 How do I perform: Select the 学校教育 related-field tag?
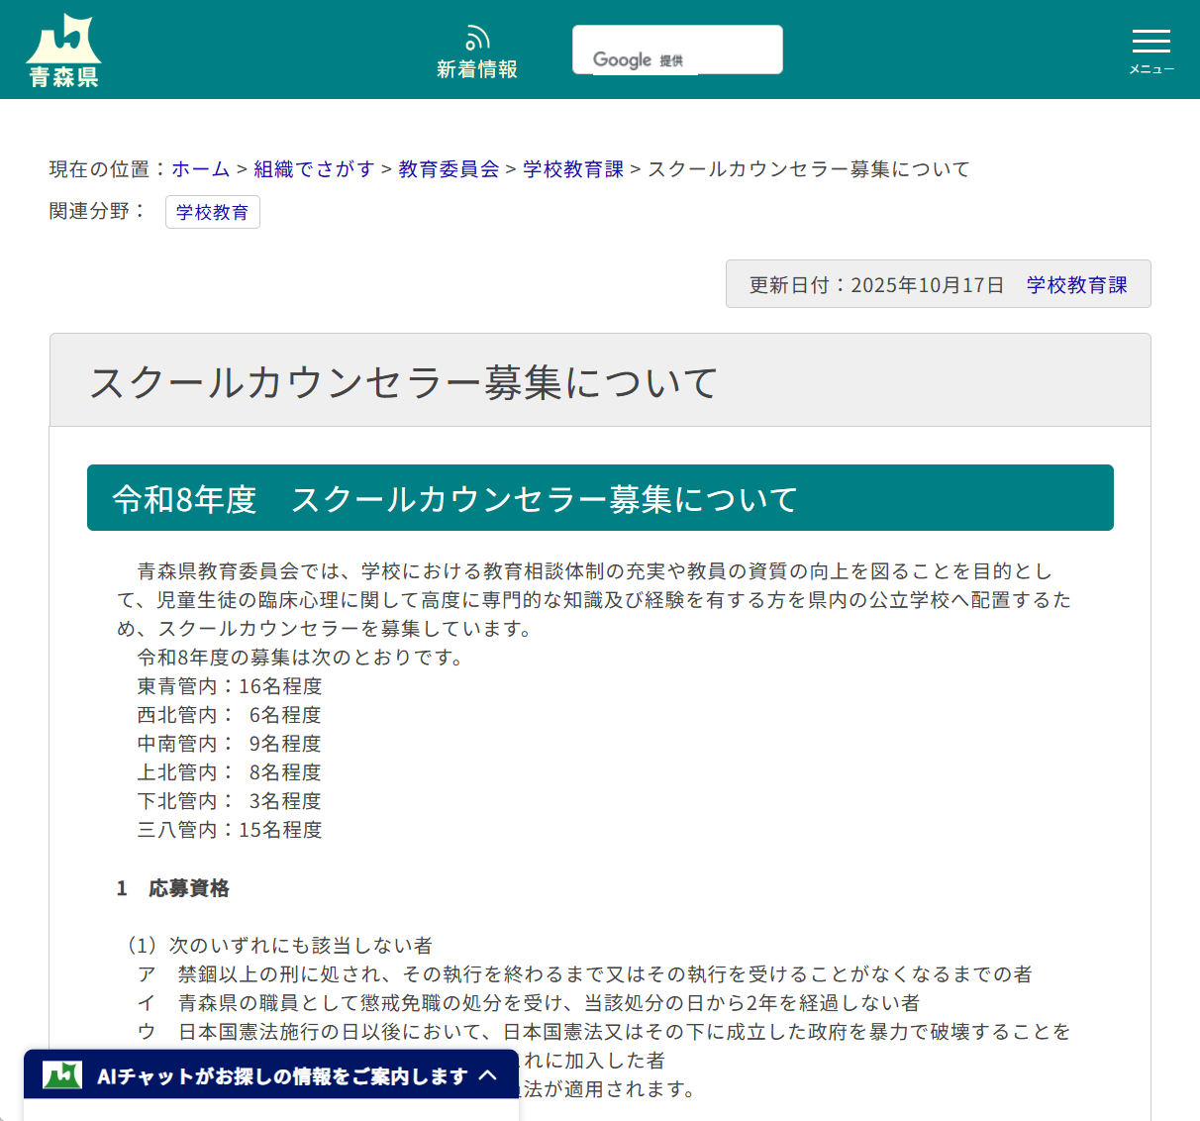[212, 212]
